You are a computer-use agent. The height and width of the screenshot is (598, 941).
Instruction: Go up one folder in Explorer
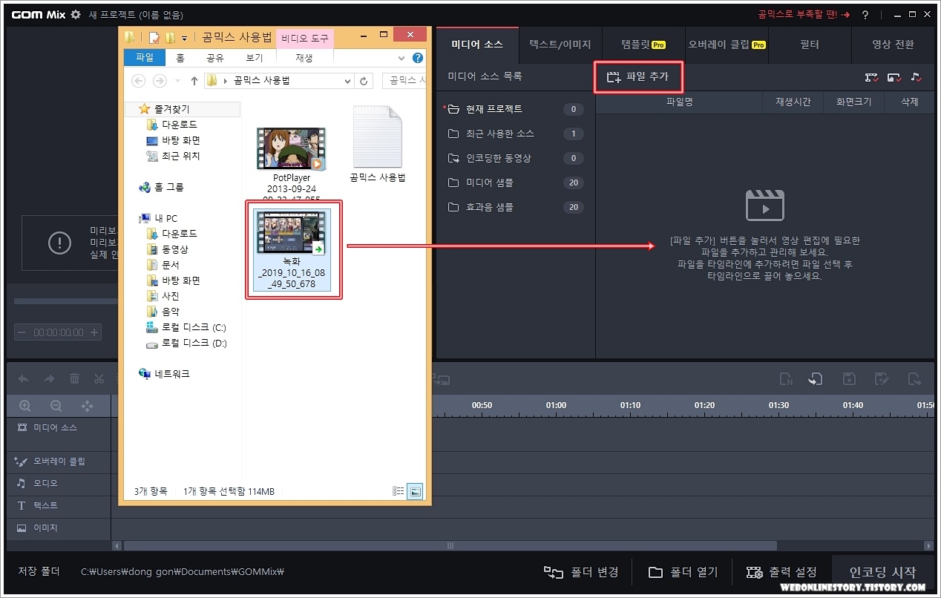[194, 81]
